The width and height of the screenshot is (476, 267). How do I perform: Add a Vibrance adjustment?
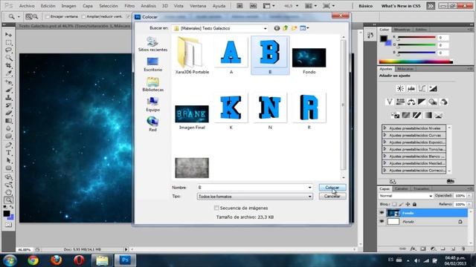tap(390, 102)
